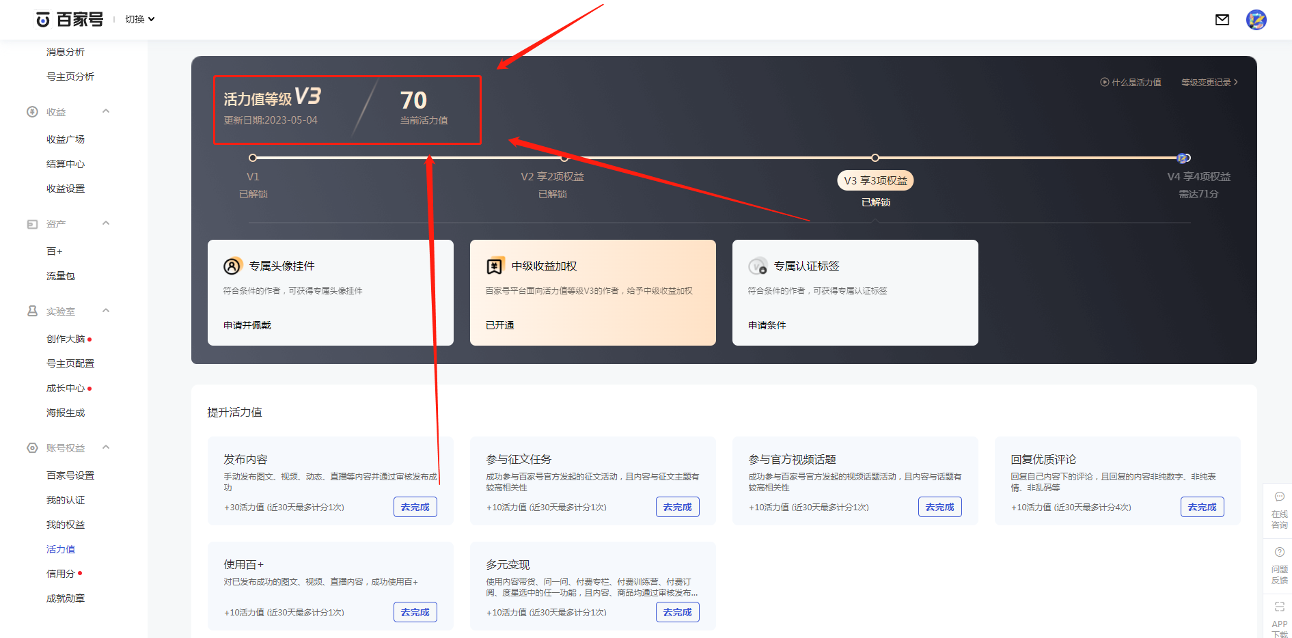Open 信用分 in the sidebar
The height and width of the screenshot is (638, 1292).
pyautogui.click(x=61, y=574)
